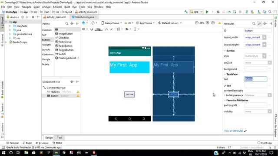Viewport: 278px width, 156px height.
Task: Click the Infer Constraints magic wand
Action: pyautogui.click(x=112, y=29)
